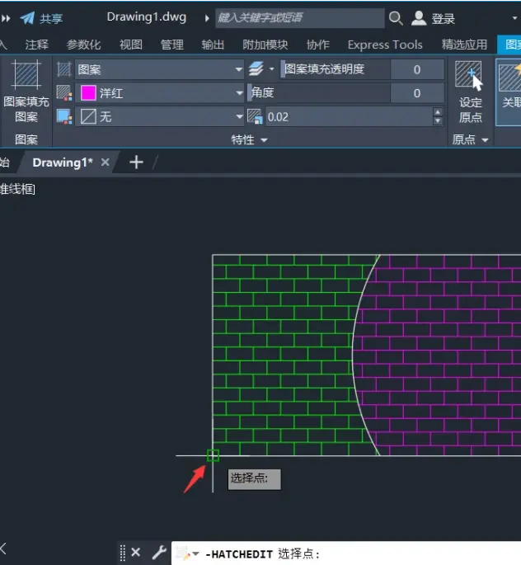521x565 pixels.
Task: Click the magenta color swatch
Action: [88, 93]
